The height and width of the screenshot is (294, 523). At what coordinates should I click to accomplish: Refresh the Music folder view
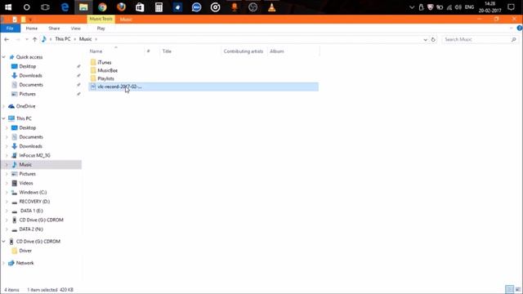[433, 39]
